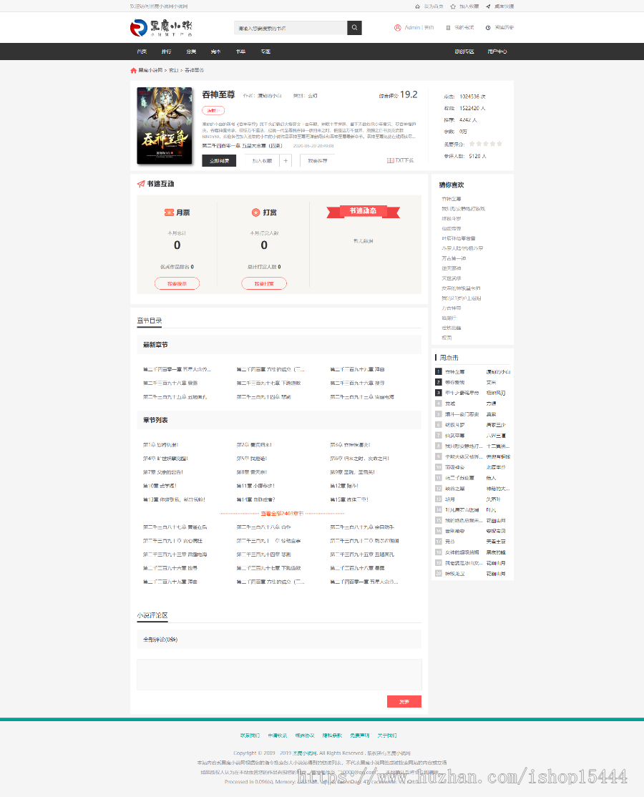Click the 我要推荐 button

tap(318, 161)
